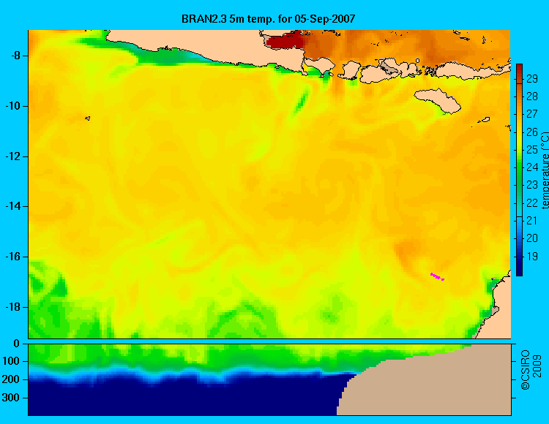Click the -14 latitude axis label
Viewport: 549px width, 424px height.
tap(12, 206)
